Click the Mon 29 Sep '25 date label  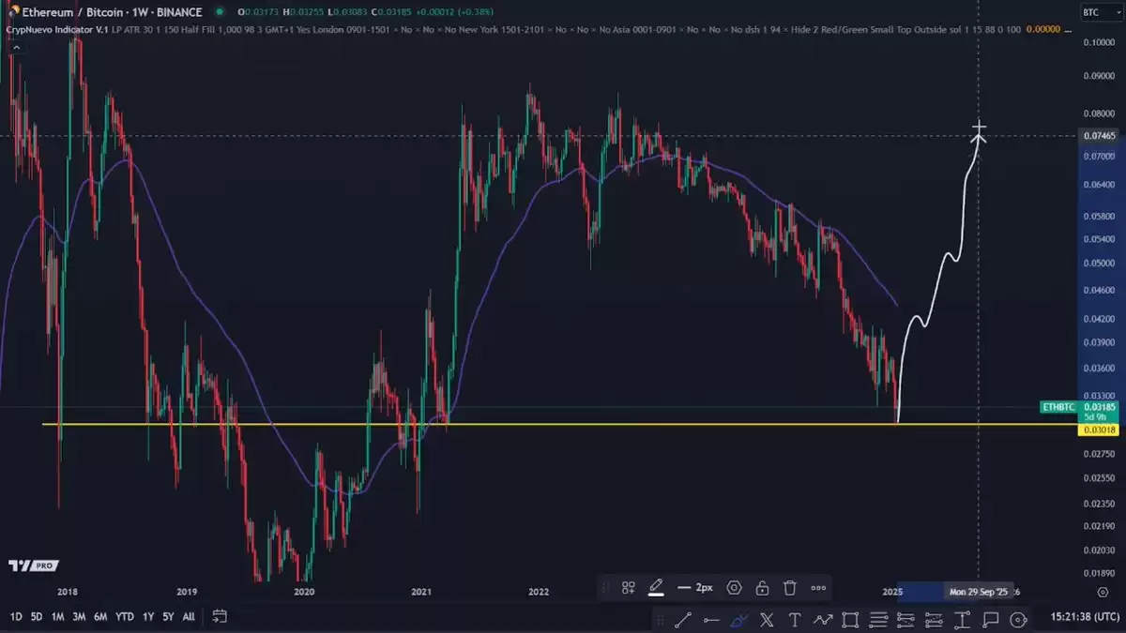[x=979, y=592]
